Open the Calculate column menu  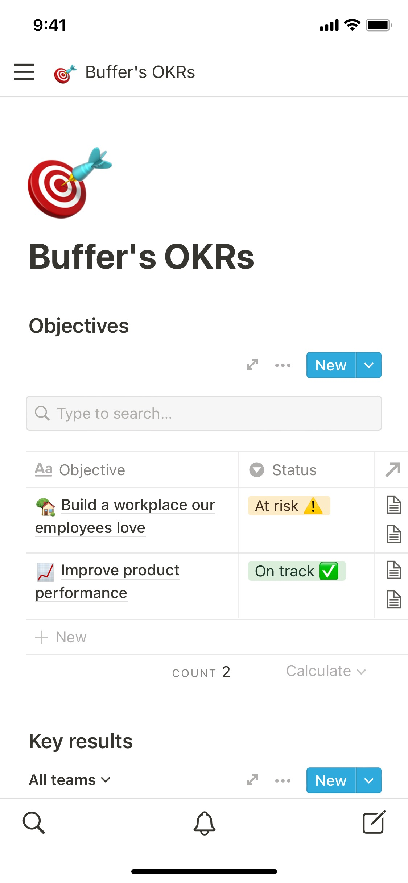[x=326, y=671]
